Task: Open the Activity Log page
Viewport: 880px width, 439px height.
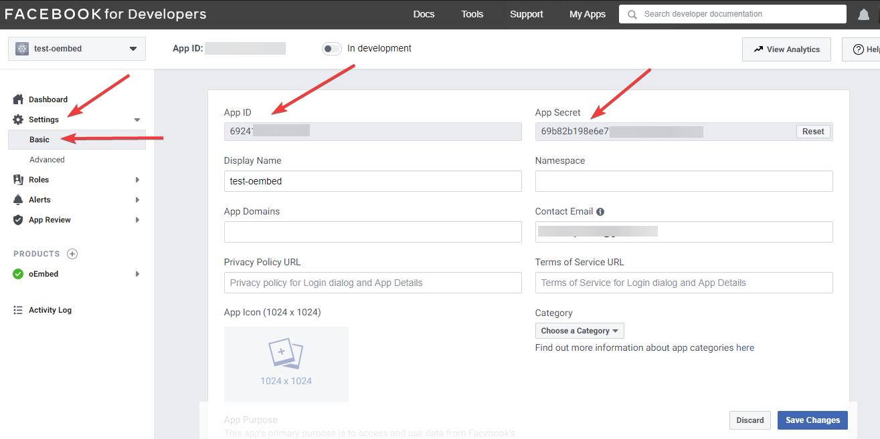Action: (x=50, y=310)
